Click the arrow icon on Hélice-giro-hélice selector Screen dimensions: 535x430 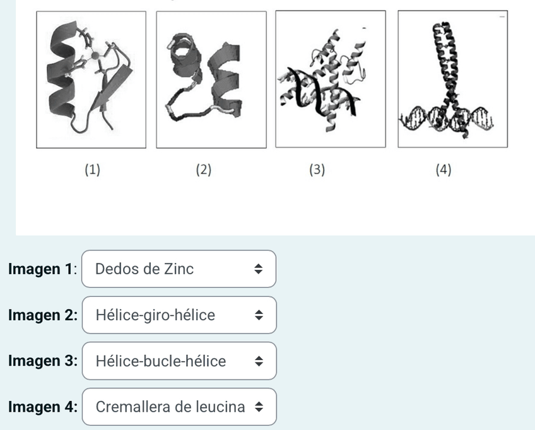click(259, 315)
